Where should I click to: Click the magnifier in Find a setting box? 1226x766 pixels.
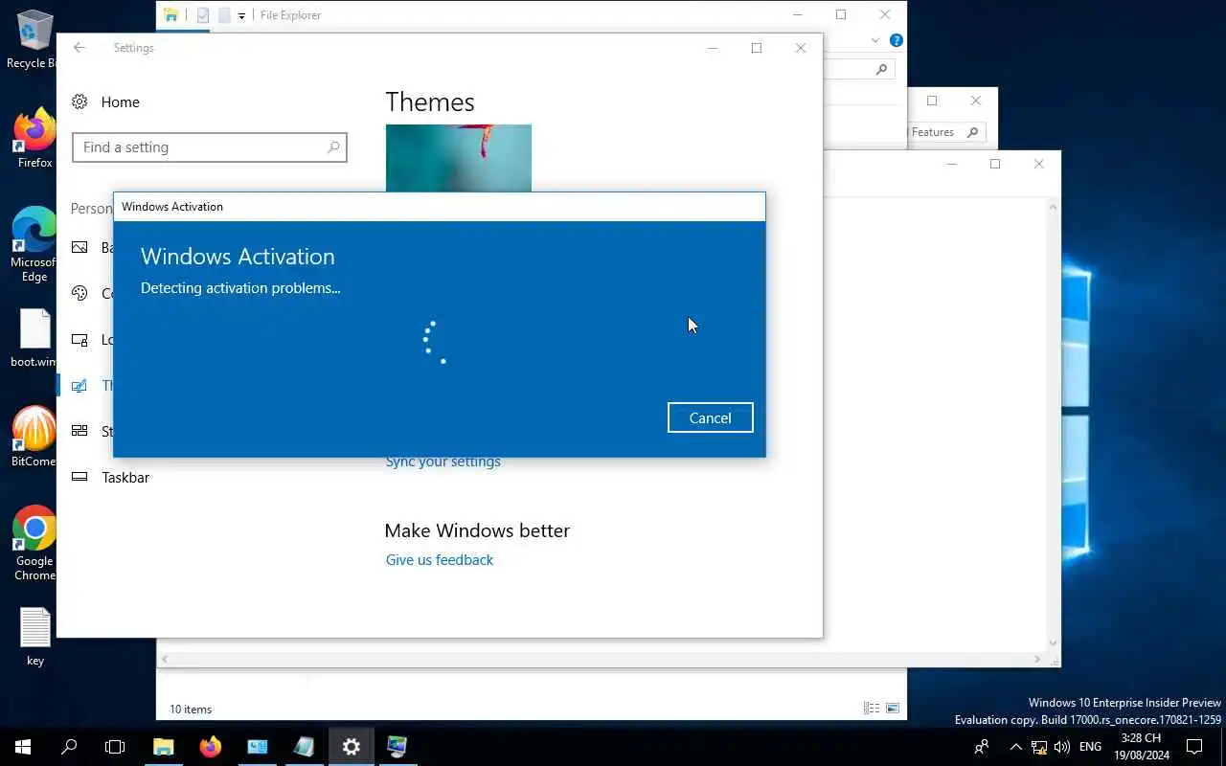tap(333, 147)
